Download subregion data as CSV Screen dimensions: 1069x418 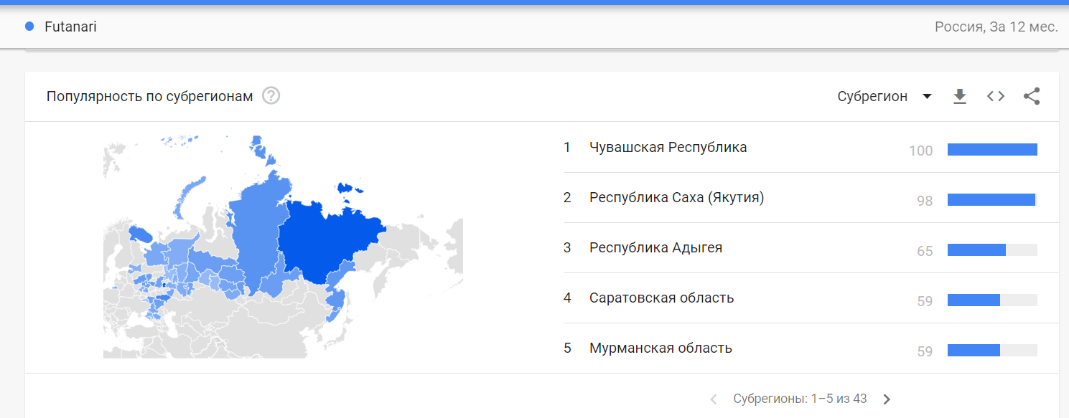pyautogui.click(x=960, y=96)
